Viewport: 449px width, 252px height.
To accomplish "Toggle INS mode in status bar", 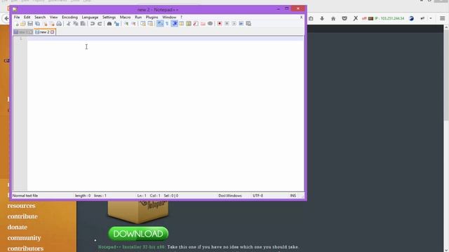I will pos(293,196).
